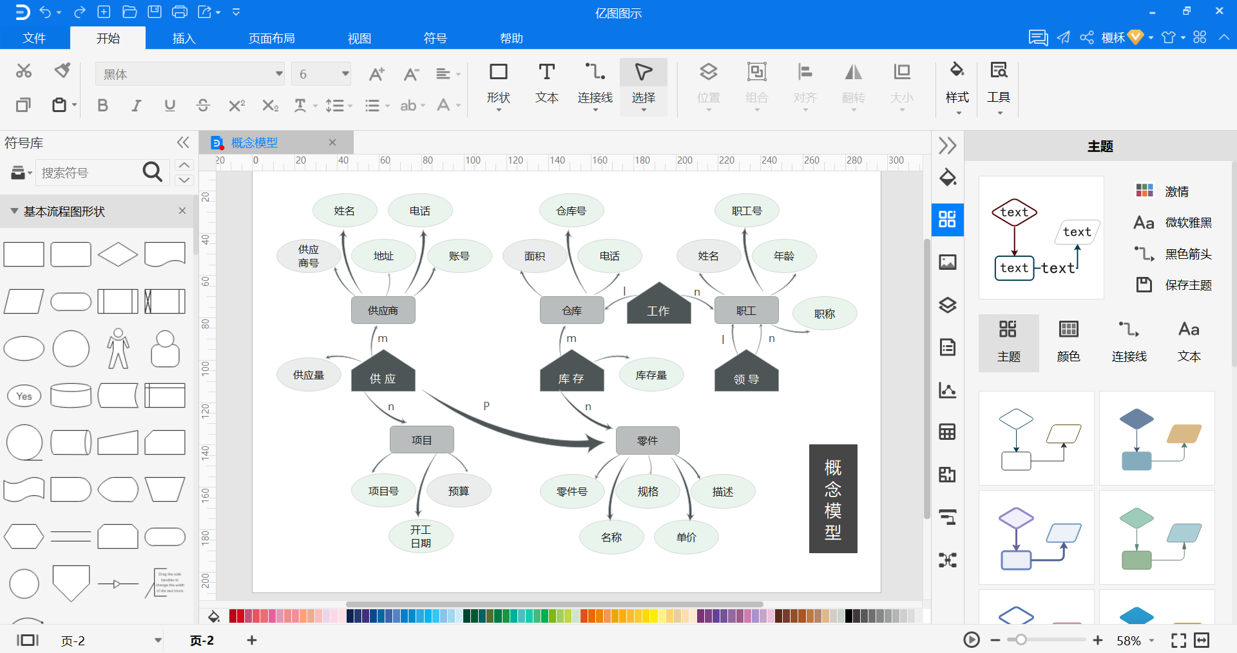Switch to the 插入 ribbon tab
This screenshot has width=1237, height=653.
184,38
